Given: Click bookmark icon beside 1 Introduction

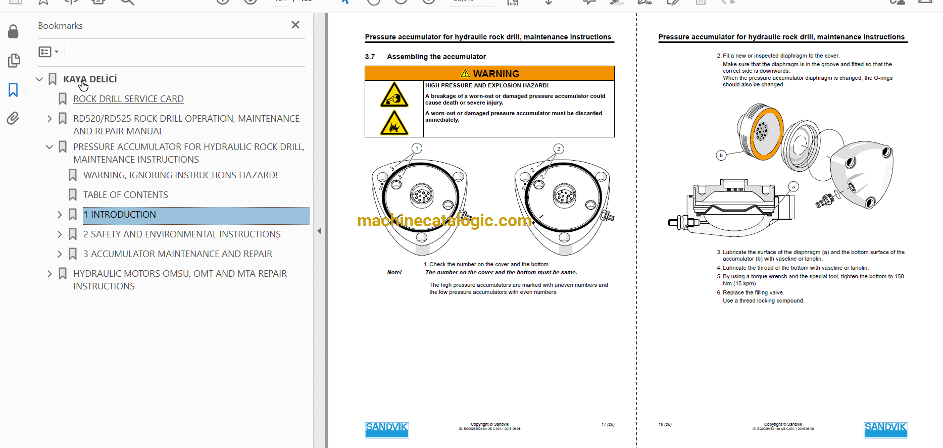Looking at the screenshot, I should 73,215.
